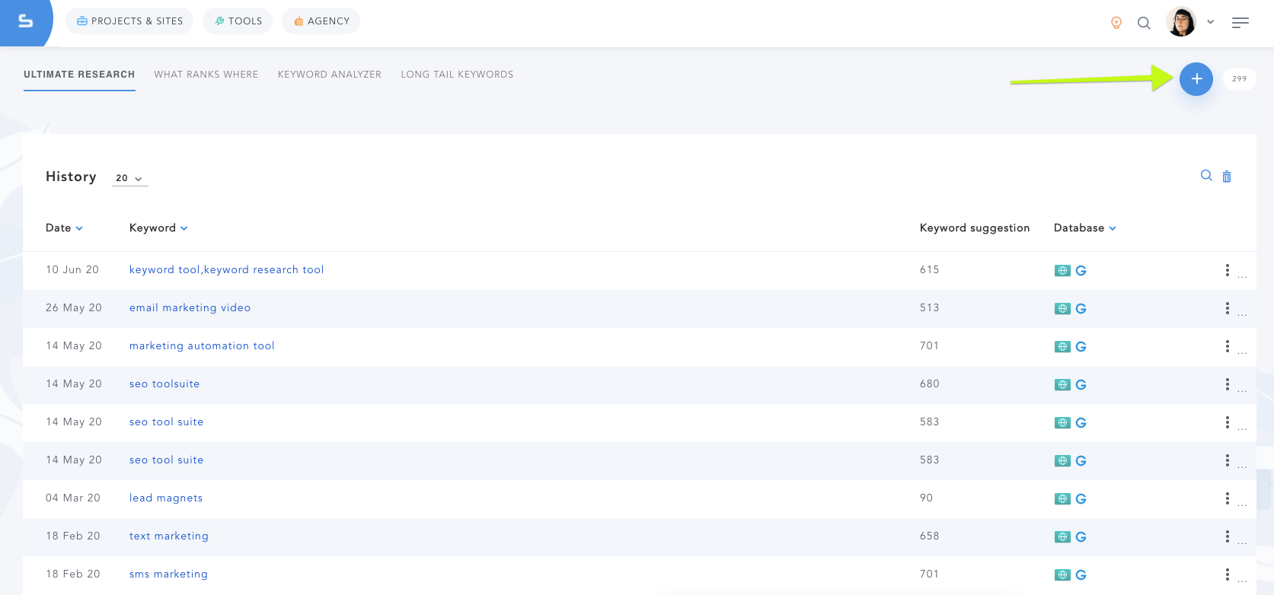1274x595 pixels.
Task: Click Google icon in text marketing row
Action: [1081, 537]
